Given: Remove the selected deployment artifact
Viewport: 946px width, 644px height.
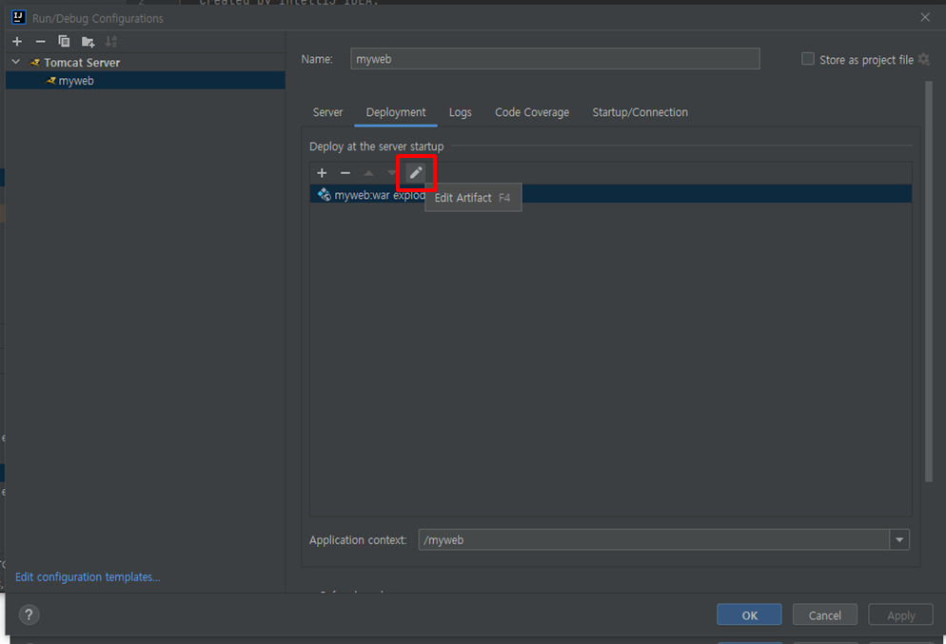Looking at the screenshot, I should point(345,173).
